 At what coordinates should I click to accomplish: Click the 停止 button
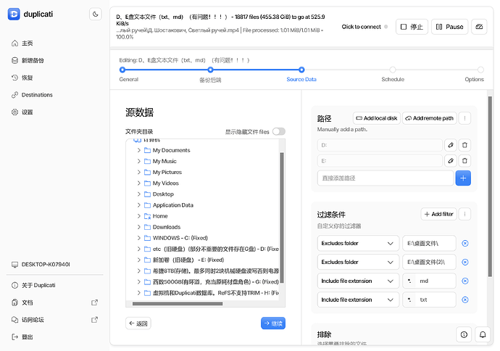[x=412, y=27]
